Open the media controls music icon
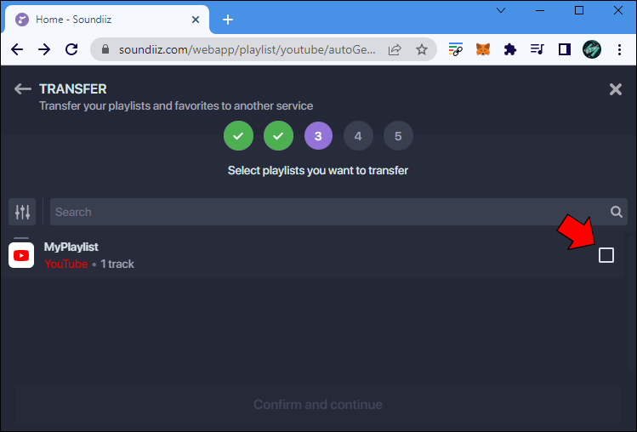The width and height of the screenshot is (637, 432). pyautogui.click(x=537, y=49)
